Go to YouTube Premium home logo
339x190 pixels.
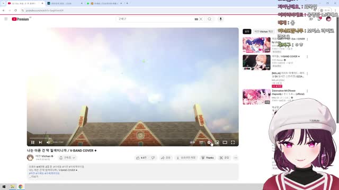pos(21,19)
